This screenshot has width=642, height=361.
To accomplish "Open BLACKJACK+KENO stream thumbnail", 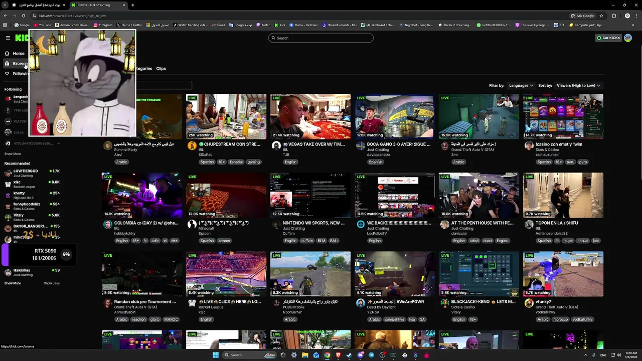I will tap(479, 274).
